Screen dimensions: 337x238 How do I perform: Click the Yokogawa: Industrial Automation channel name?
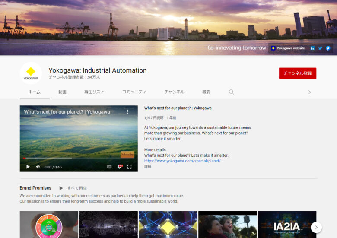98,70
